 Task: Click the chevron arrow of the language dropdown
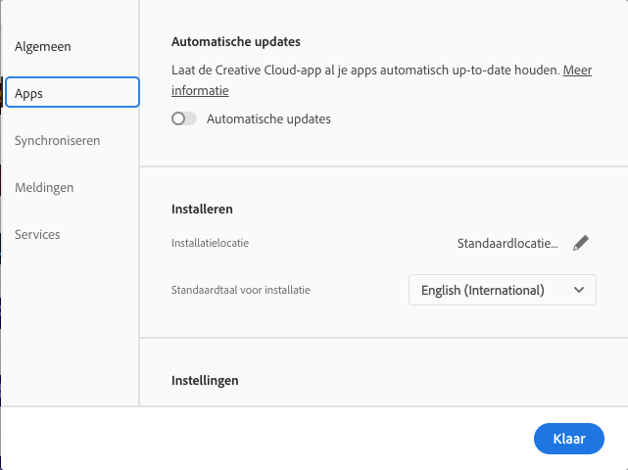point(579,290)
